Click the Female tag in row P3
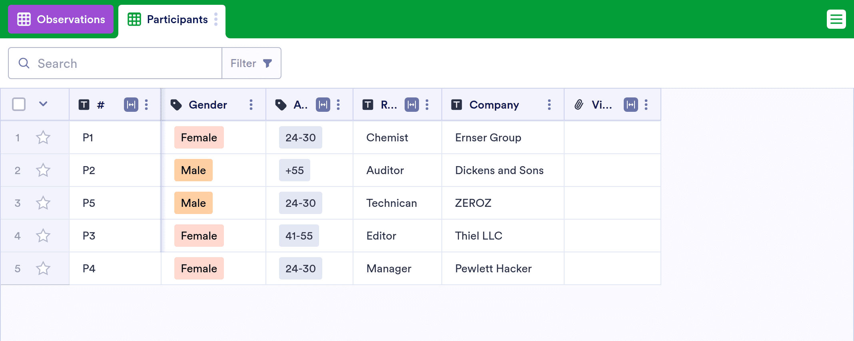This screenshot has height=341, width=854. pos(199,236)
